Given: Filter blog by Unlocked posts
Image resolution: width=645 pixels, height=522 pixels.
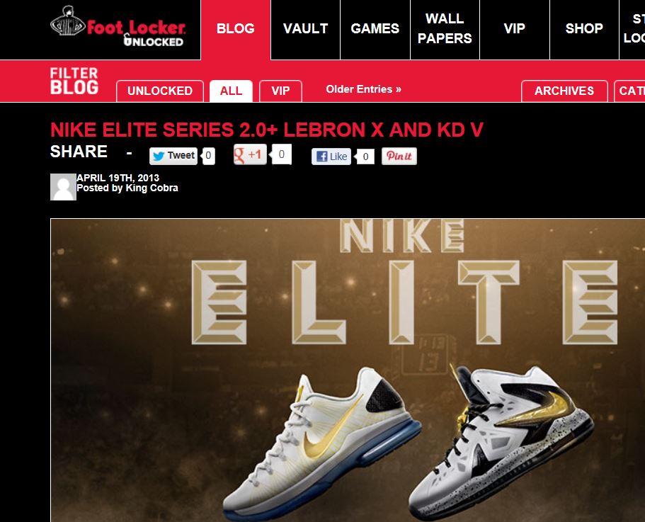Looking at the screenshot, I should (160, 91).
